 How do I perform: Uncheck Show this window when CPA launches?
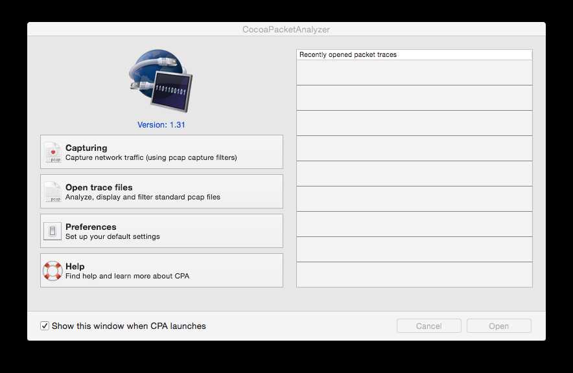point(45,326)
